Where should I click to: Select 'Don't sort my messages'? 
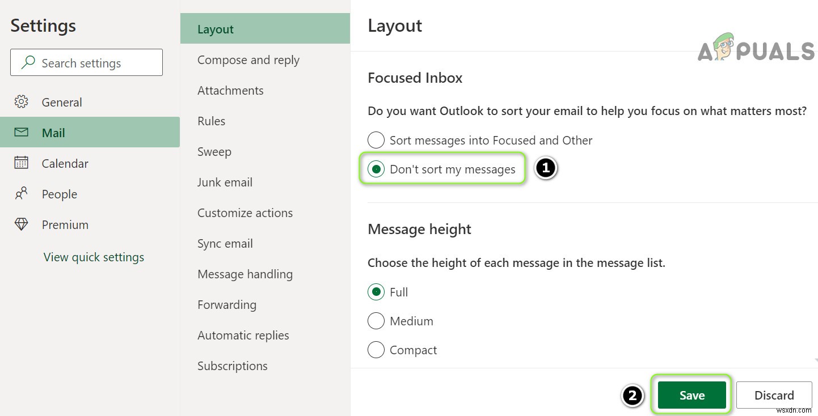(376, 168)
